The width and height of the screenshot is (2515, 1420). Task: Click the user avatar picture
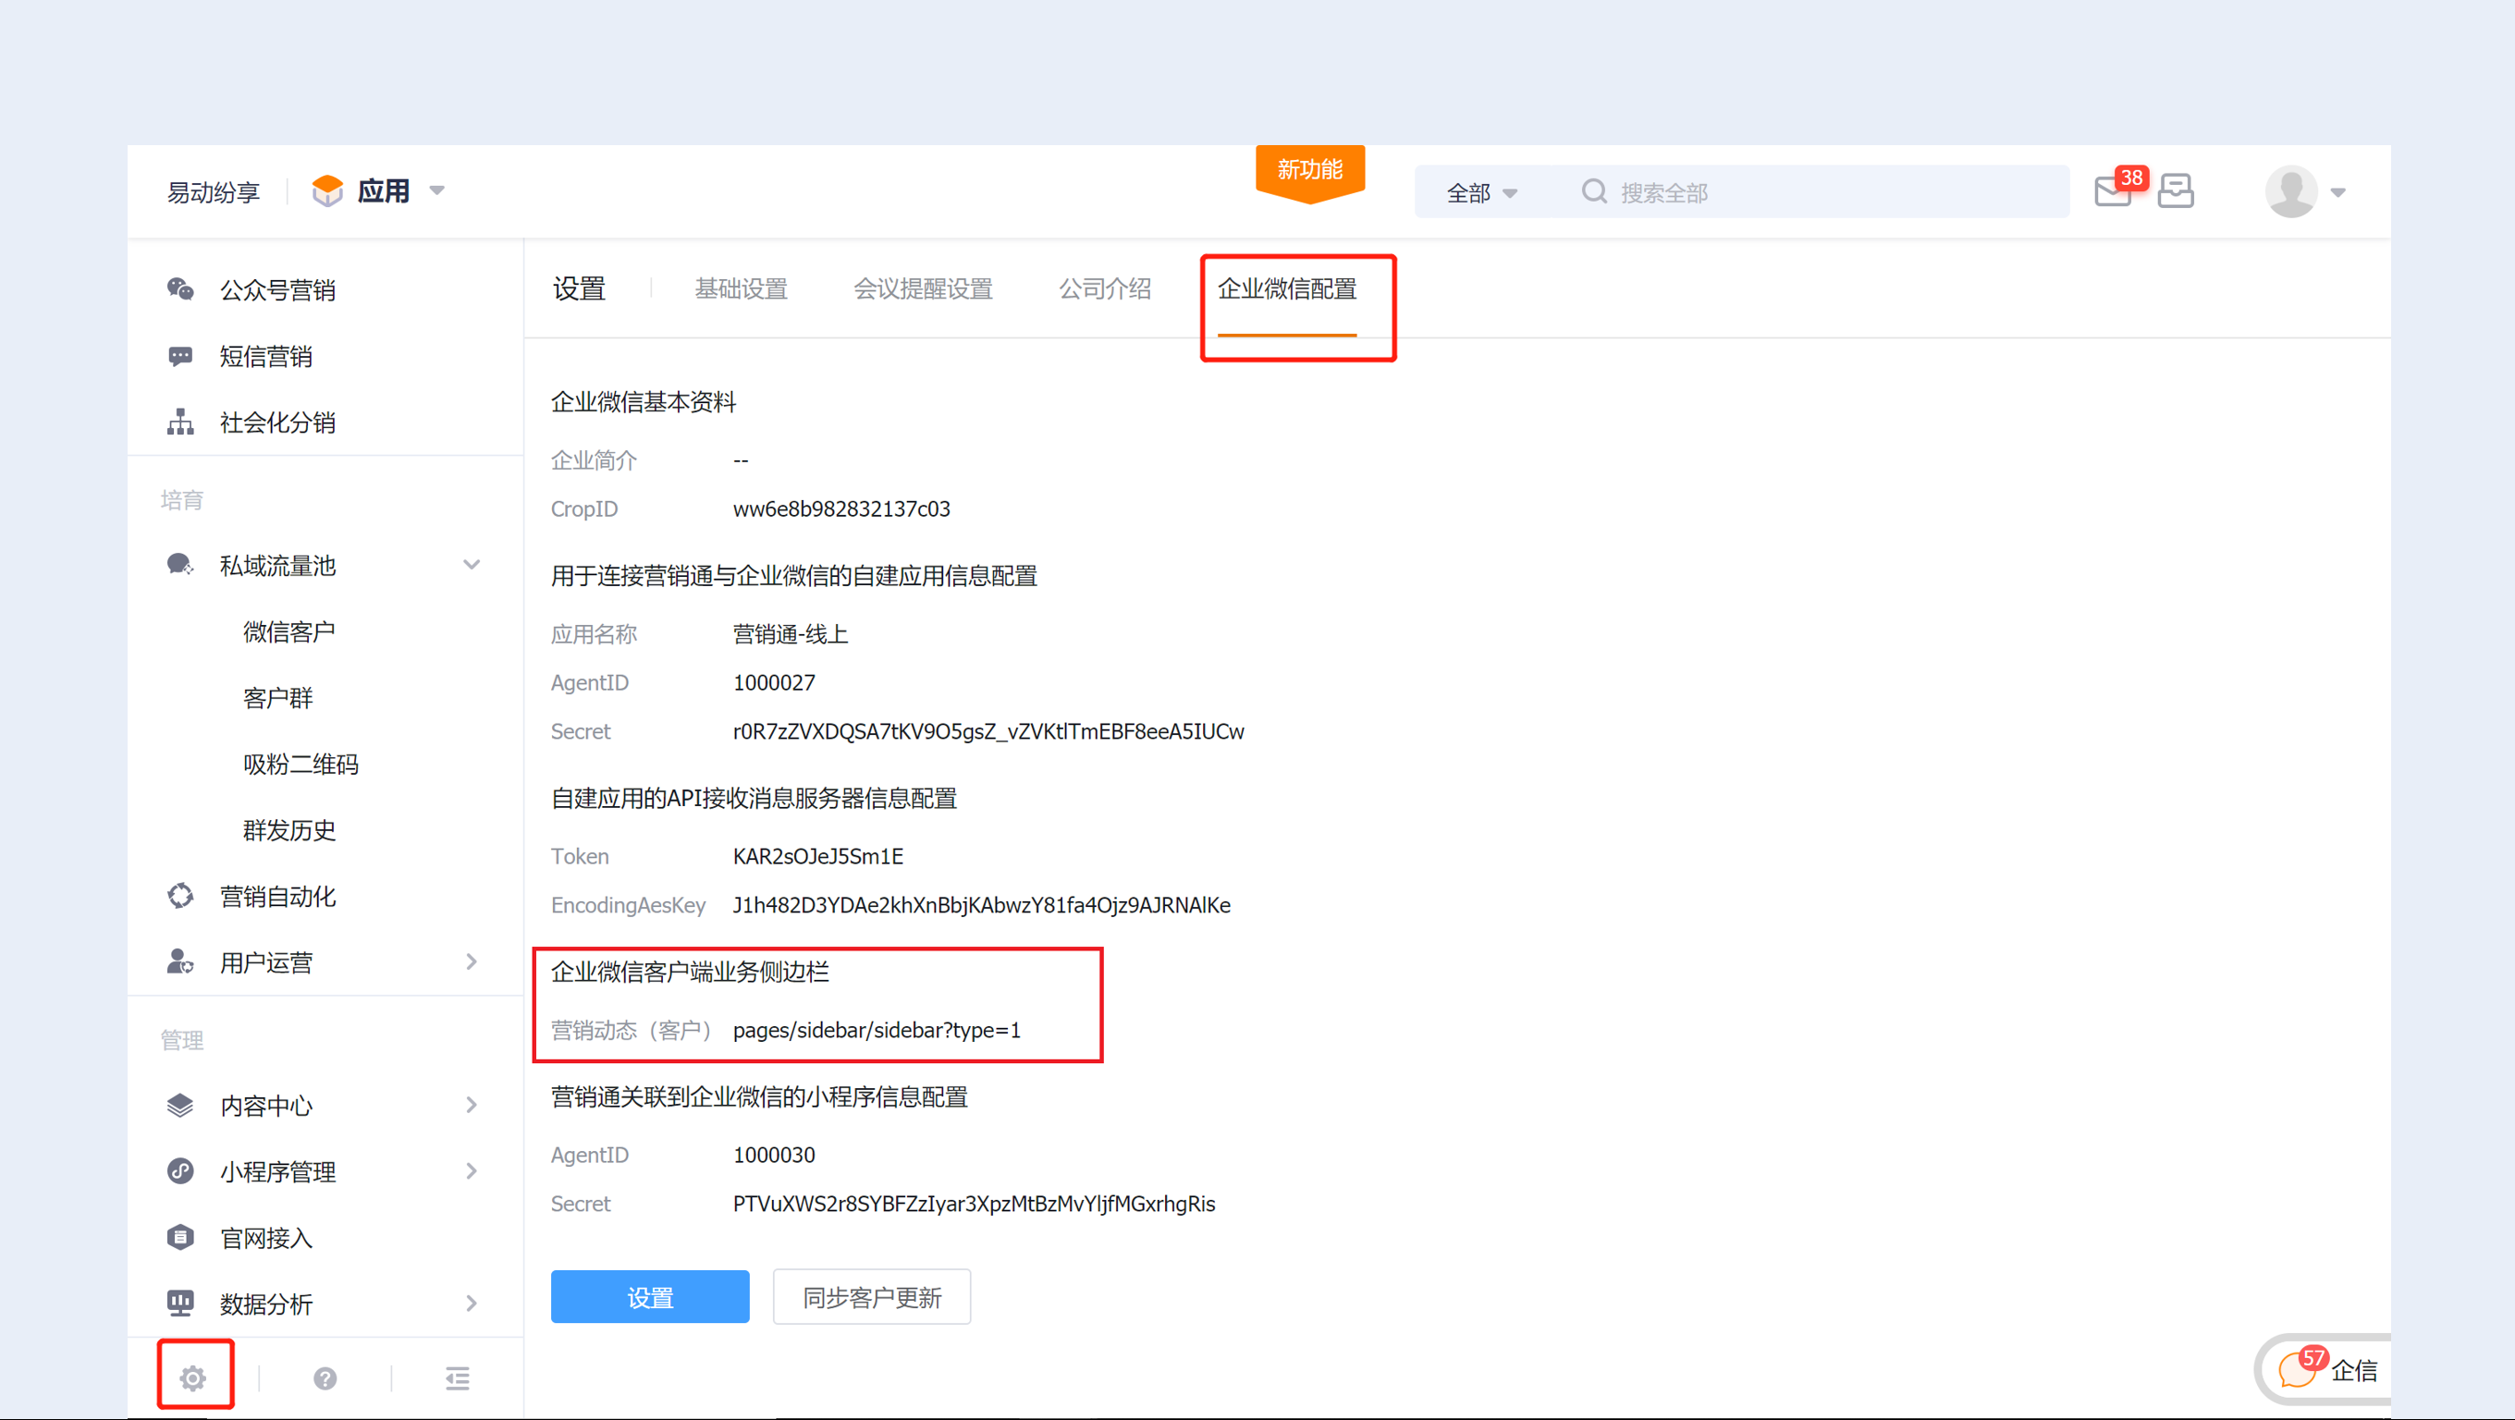(2290, 191)
